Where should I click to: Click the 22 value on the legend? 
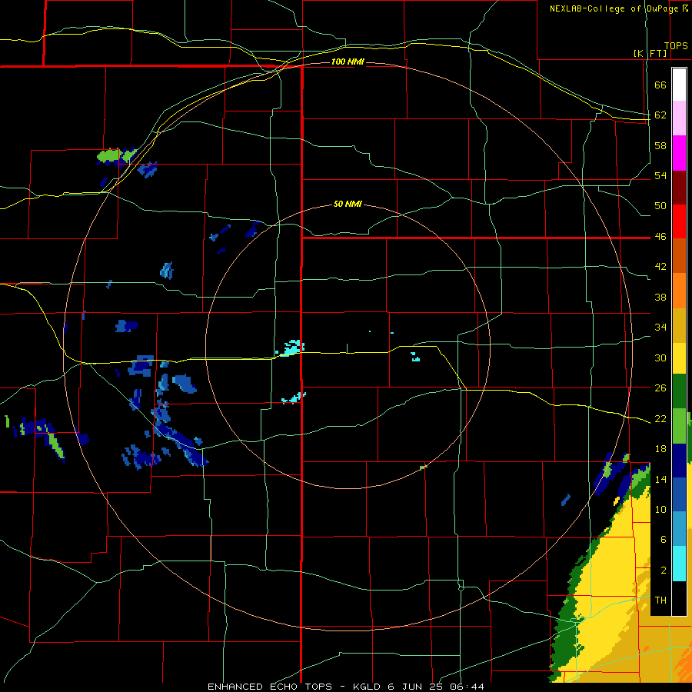click(660, 418)
